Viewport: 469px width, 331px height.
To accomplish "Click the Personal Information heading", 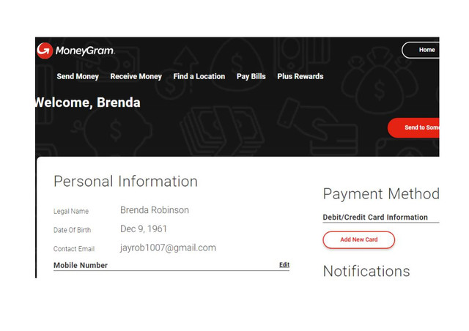I will tap(125, 181).
